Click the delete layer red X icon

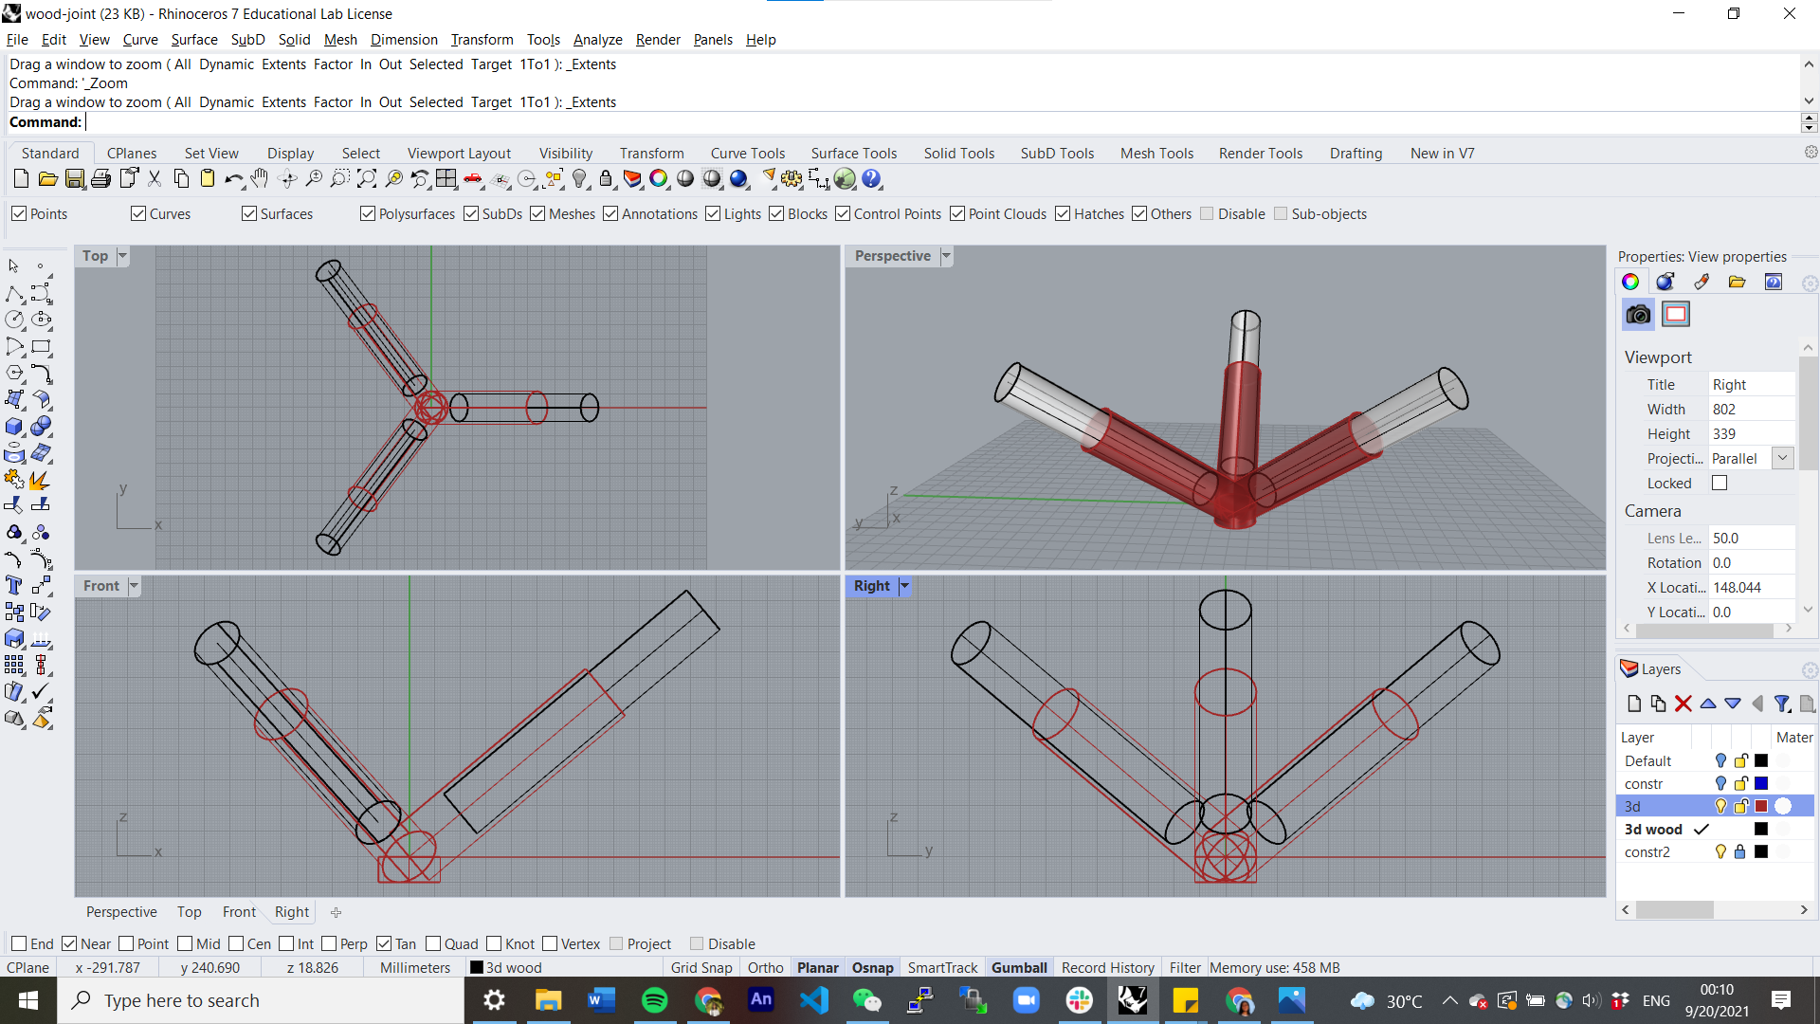pos(1683,704)
